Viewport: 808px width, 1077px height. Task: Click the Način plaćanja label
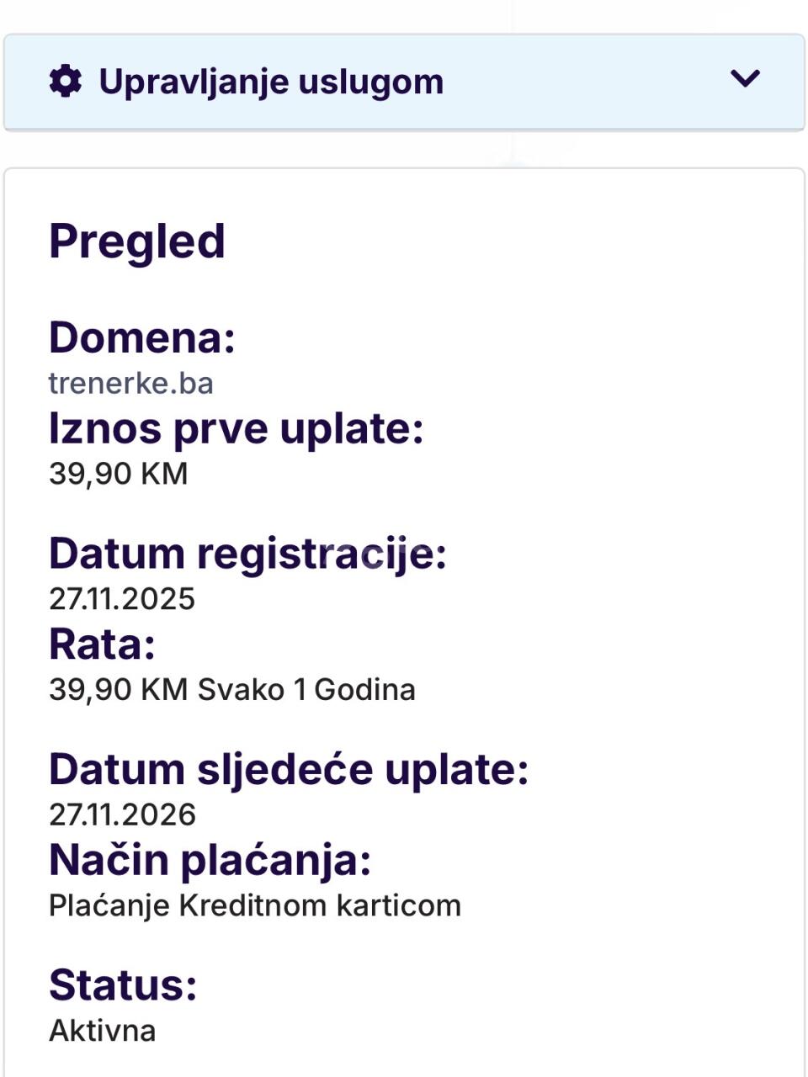pyautogui.click(x=210, y=860)
